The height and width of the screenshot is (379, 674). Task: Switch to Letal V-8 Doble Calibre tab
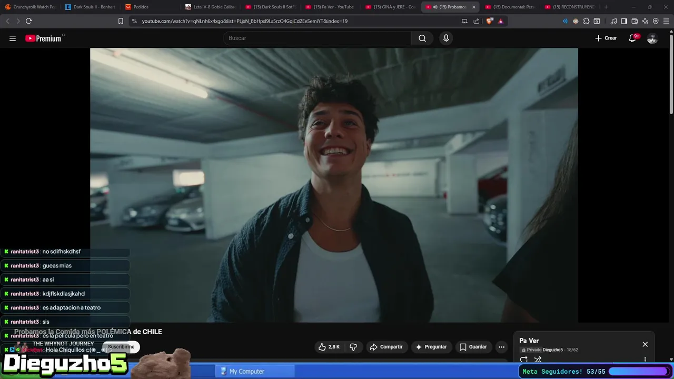coord(210,7)
